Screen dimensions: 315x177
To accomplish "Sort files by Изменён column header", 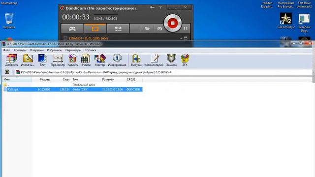I will (108, 79).
